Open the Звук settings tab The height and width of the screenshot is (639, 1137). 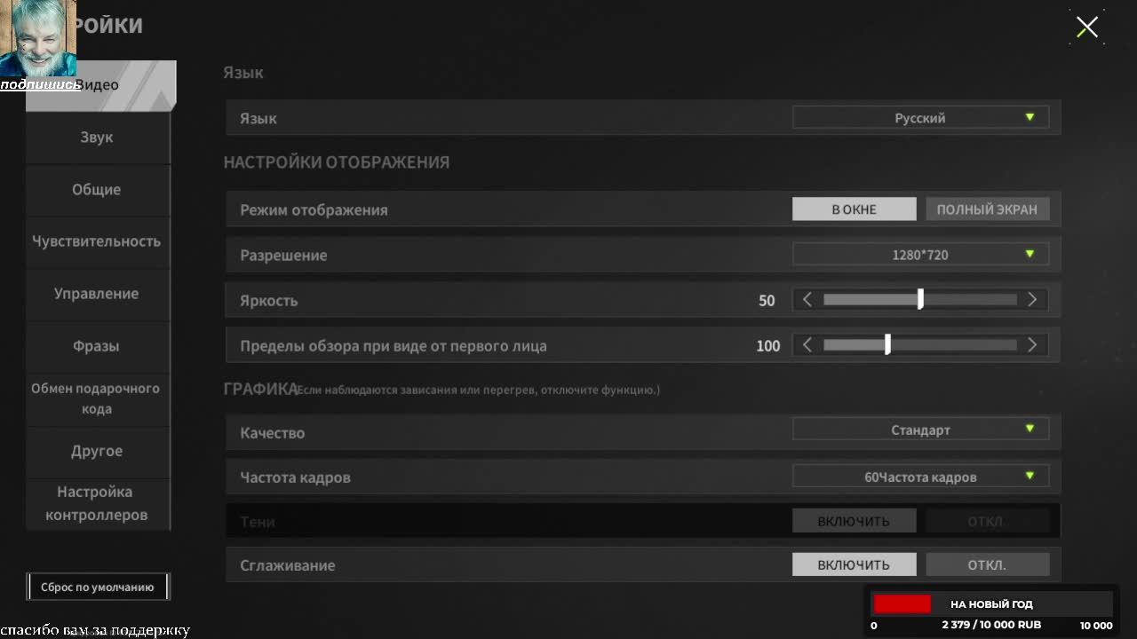tap(97, 138)
